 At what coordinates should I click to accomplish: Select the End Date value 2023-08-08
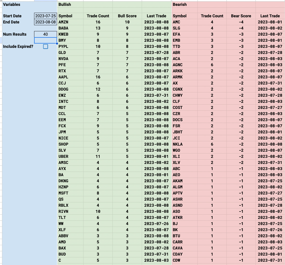46,22
